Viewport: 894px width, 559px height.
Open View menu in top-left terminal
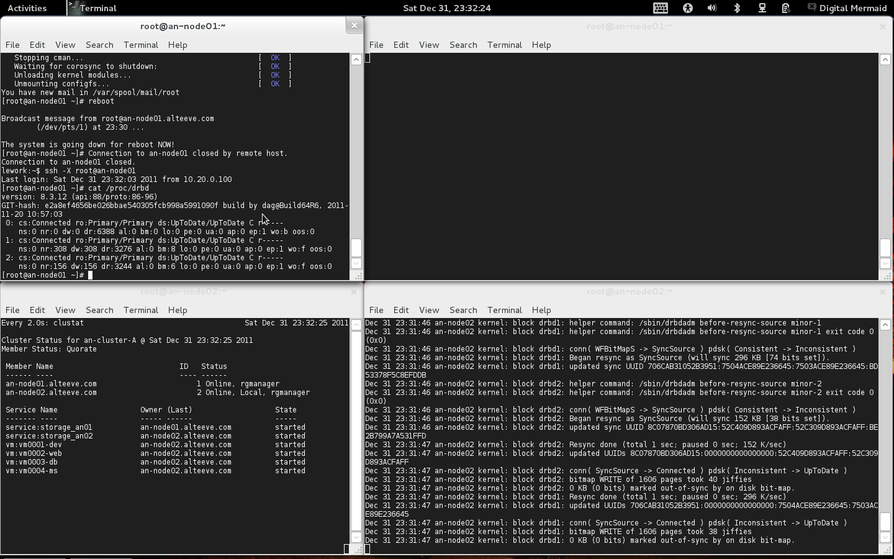click(65, 45)
